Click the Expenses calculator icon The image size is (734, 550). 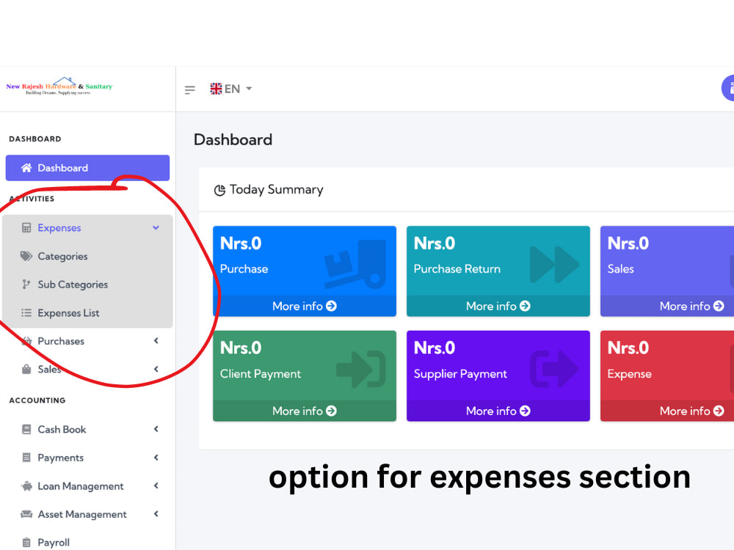point(26,228)
